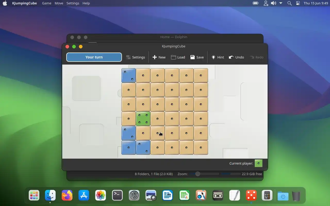Open Launchpad from the dock
330x206 pixels.
click(x=34, y=195)
